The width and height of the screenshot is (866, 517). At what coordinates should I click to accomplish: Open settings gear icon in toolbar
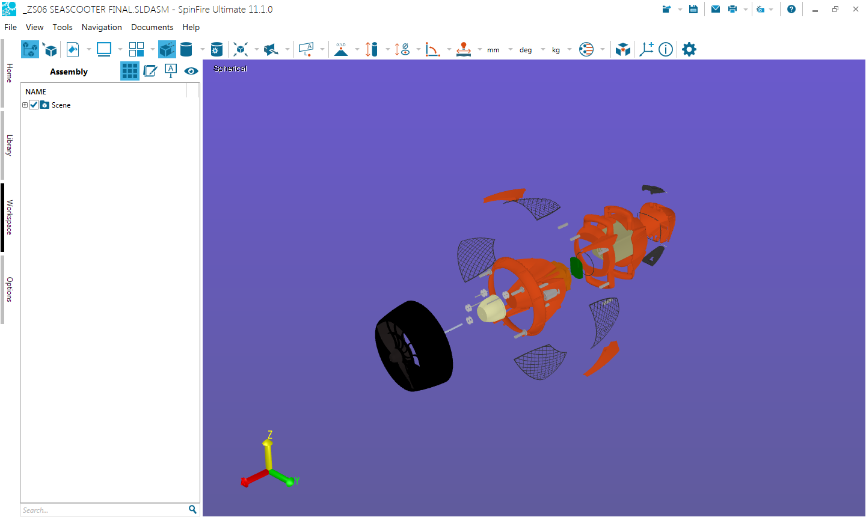(689, 49)
